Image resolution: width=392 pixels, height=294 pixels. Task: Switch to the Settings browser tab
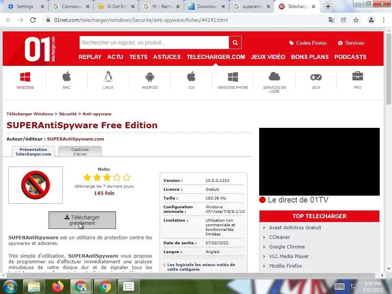tap(25, 7)
